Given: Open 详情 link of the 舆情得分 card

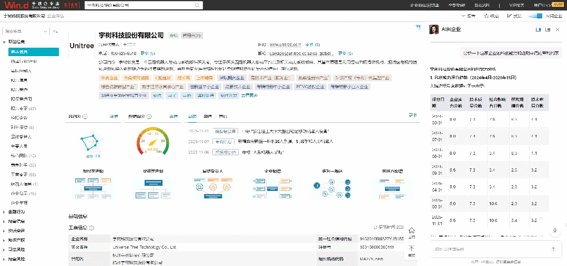Looking at the screenshot, I should point(173,116).
